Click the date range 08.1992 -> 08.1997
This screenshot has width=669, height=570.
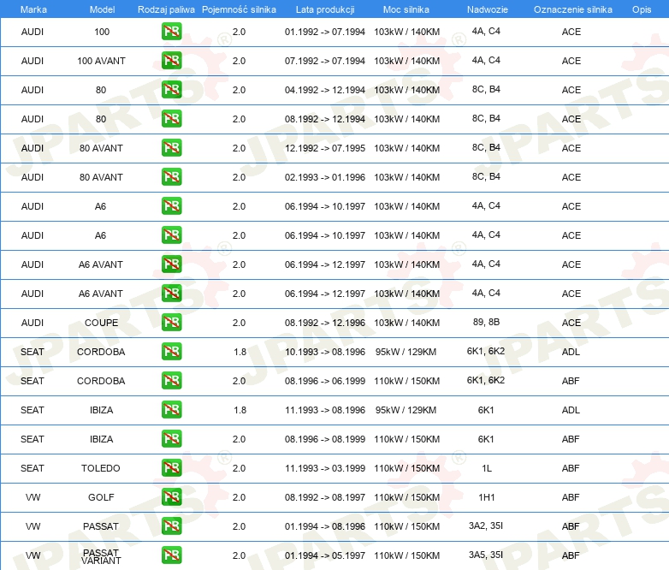click(x=325, y=497)
